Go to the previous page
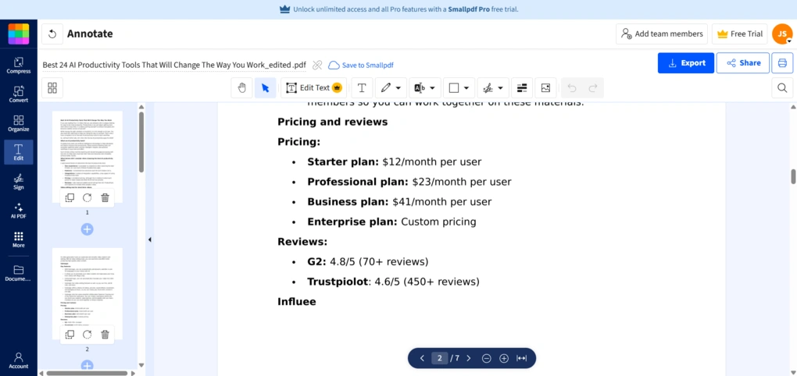This screenshot has width=797, height=376. [x=422, y=358]
